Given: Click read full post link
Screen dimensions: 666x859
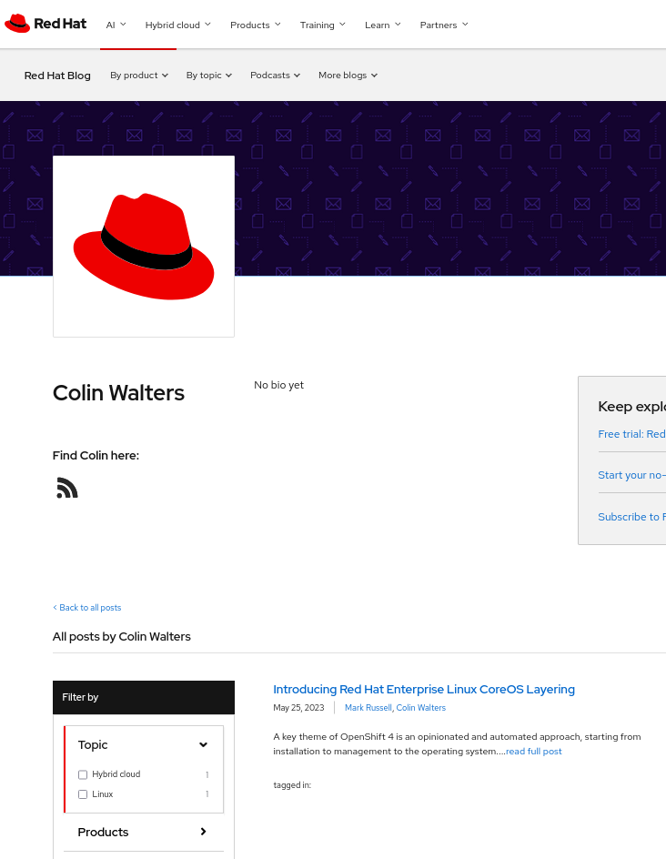Looking at the screenshot, I should 534,751.
